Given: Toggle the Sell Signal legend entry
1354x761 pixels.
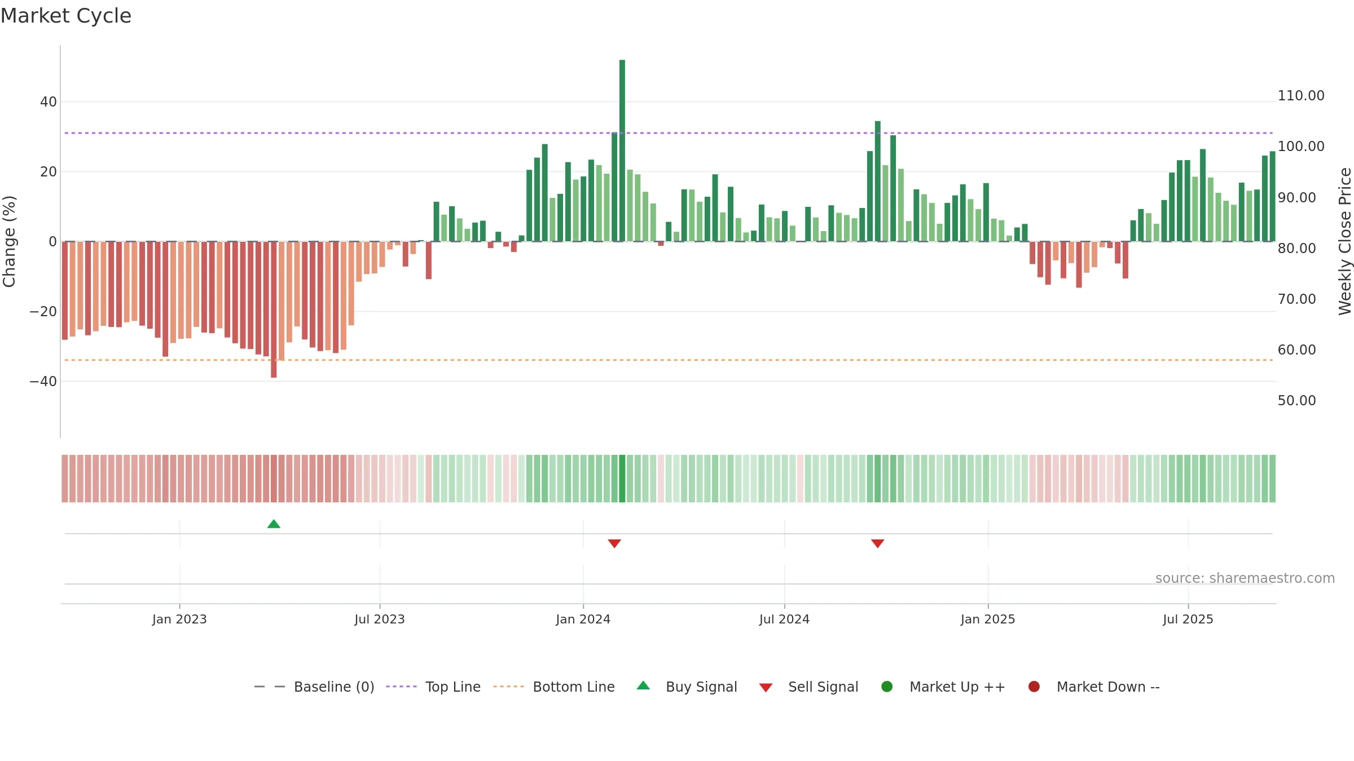Looking at the screenshot, I should (808, 687).
